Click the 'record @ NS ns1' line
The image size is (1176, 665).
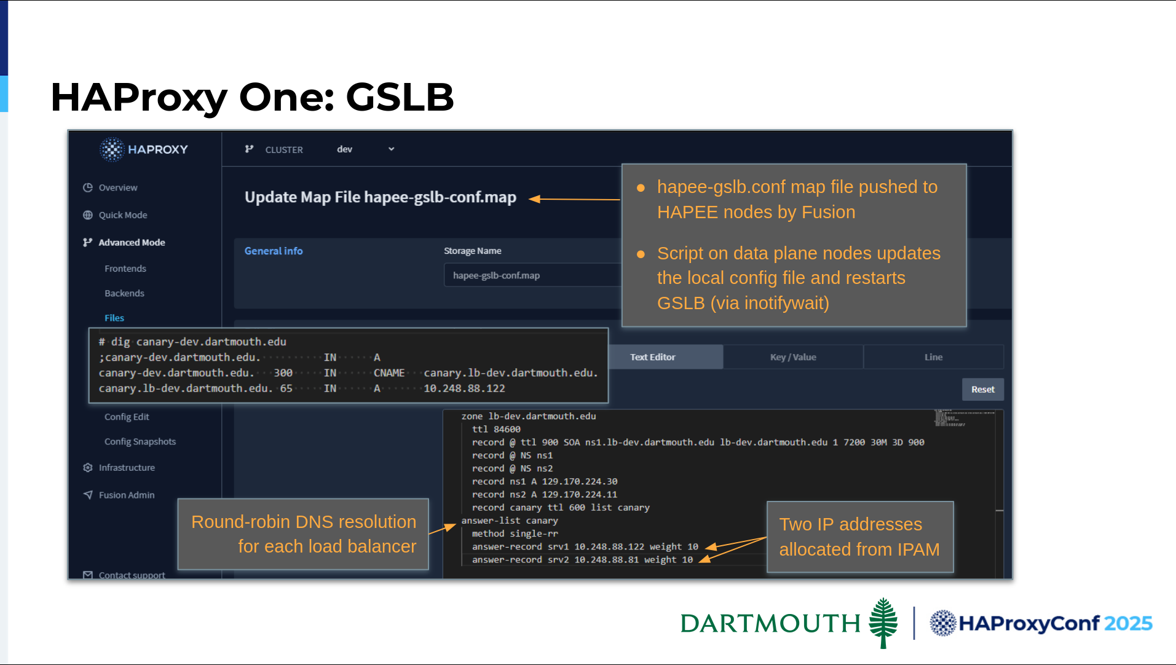pos(512,455)
